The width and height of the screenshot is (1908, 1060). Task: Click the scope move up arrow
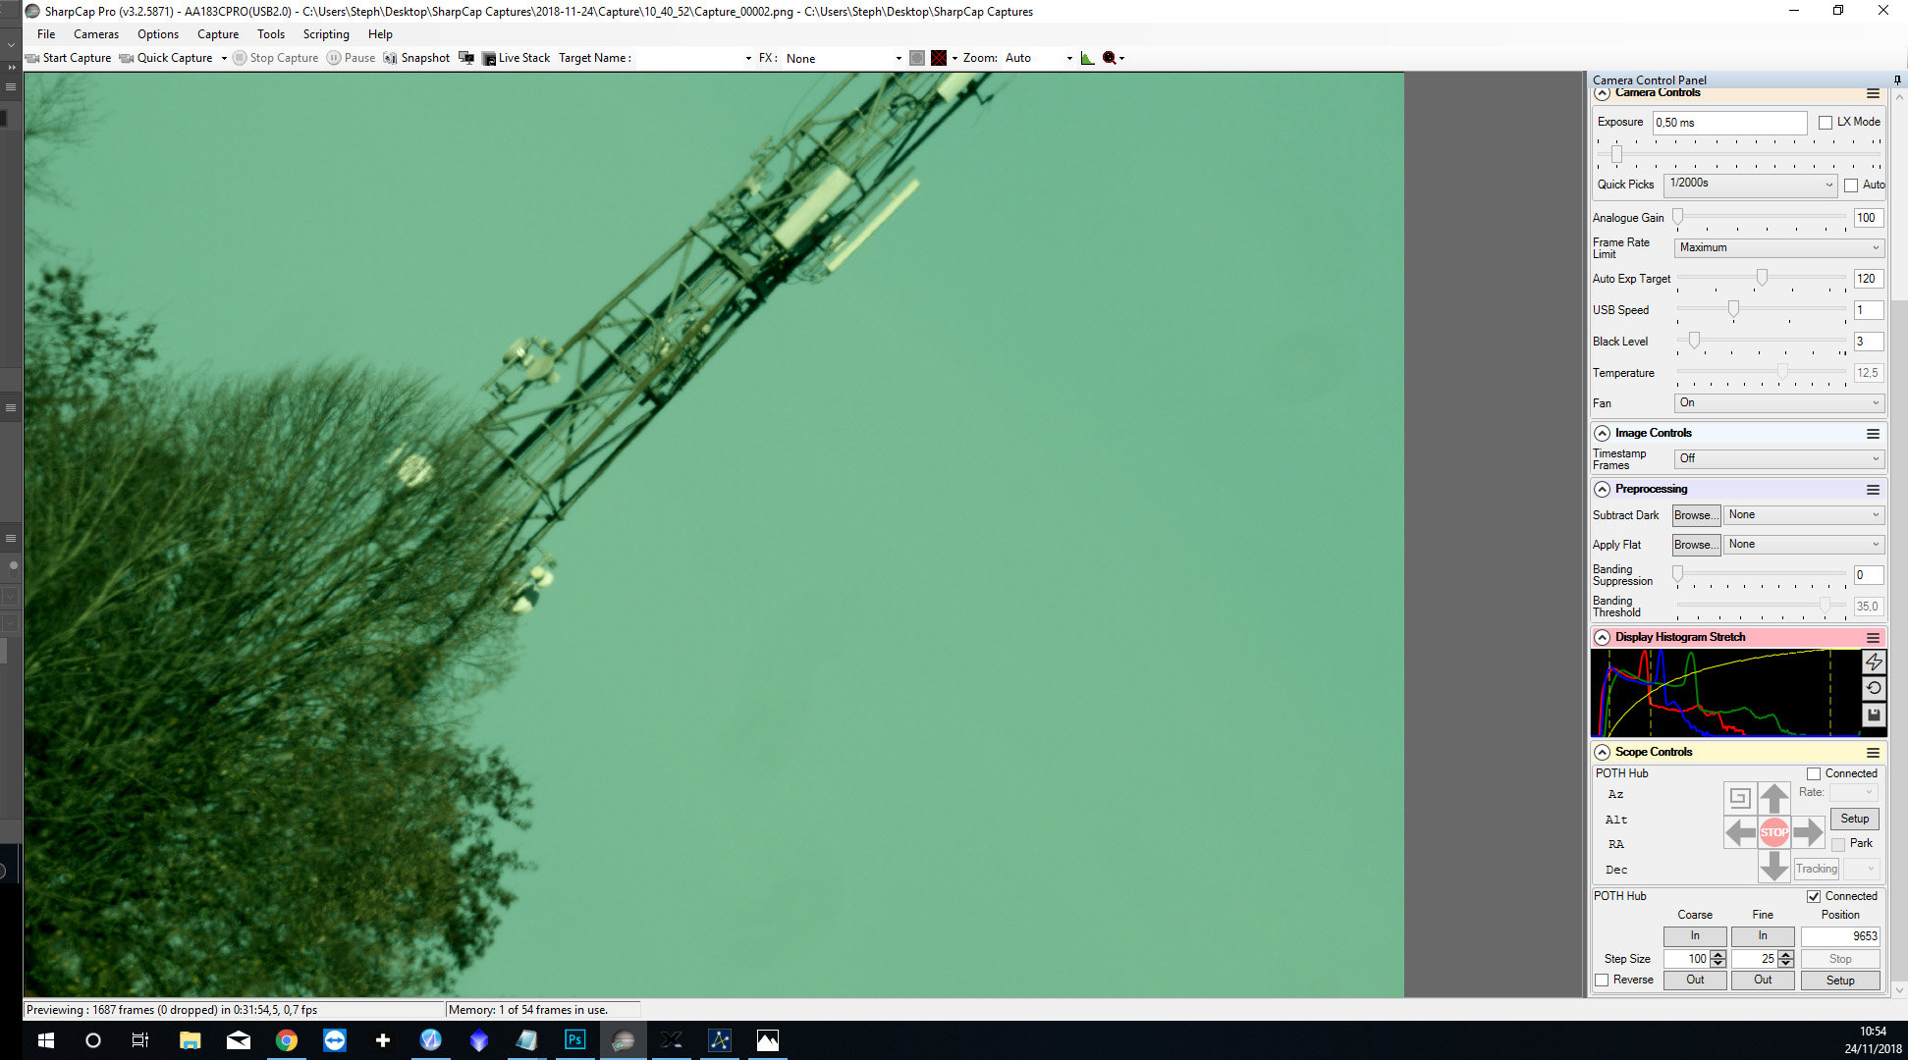(x=1773, y=798)
